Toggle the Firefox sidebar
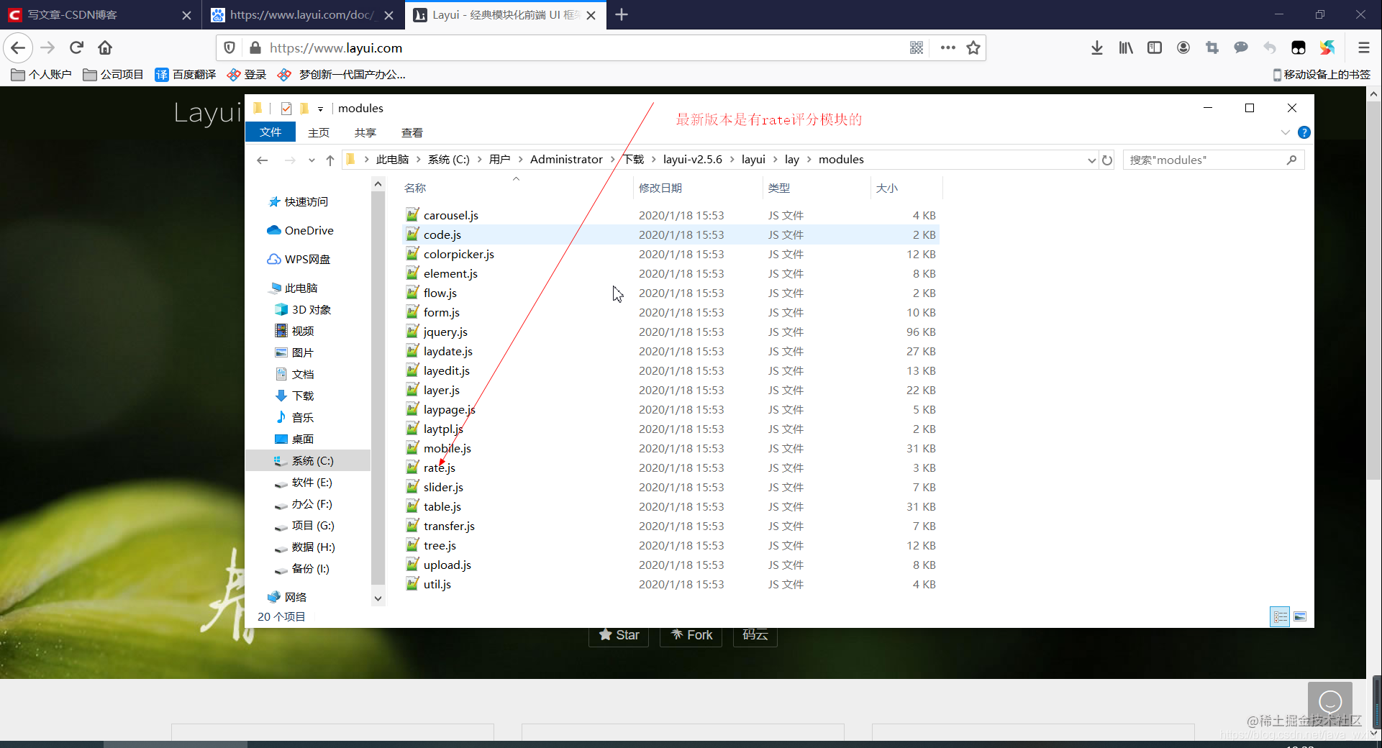The image size is (1382, 748). (1154, 47)
